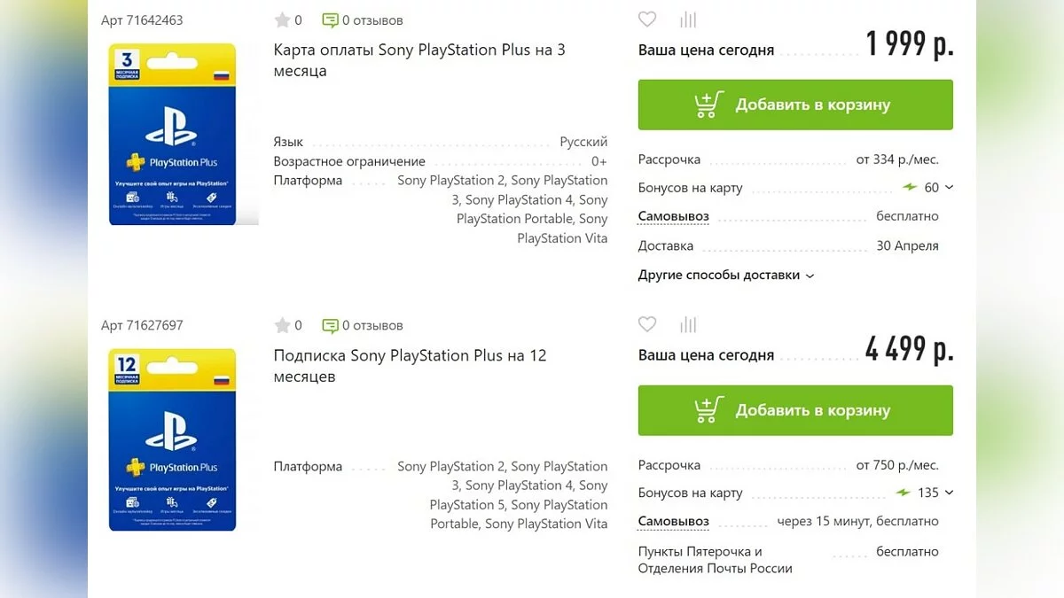Open the "0 отзывов" link for the 3-month card
Viewport: 1064px width, 598px height.
click(372, 20)
